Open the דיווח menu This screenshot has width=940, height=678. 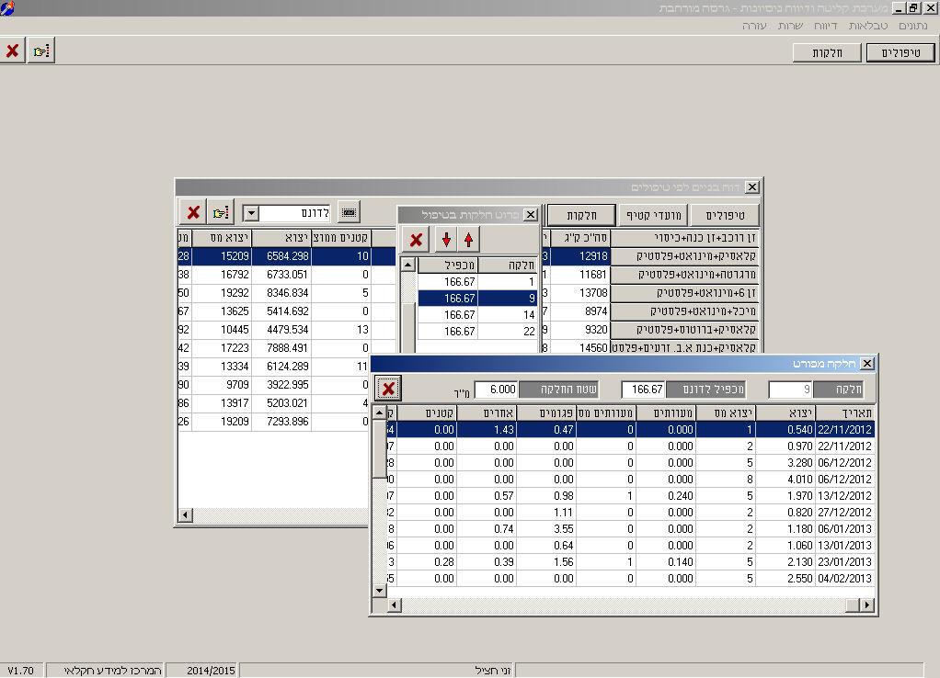826,26
